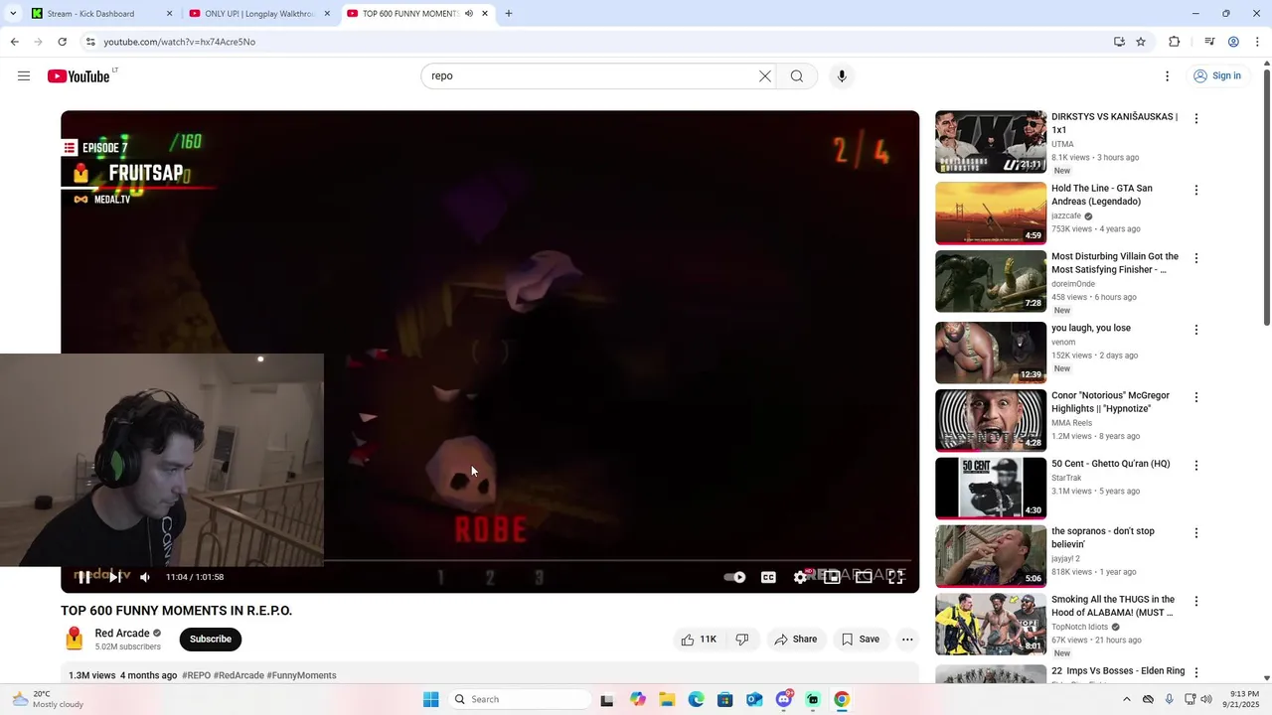Viewport: 1272px width, 715px height.
Task: Open the player settings gear
Action: pyautogui.click(x=800, y=577)
